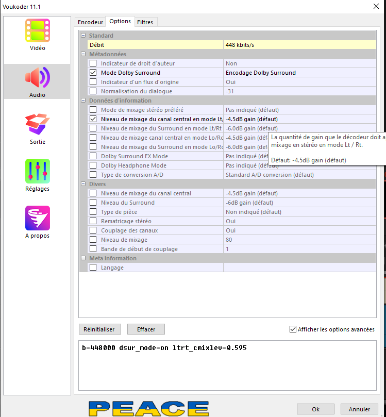The height and width of the screenshot is (417, 386).
Task: Enable the Langage checkbox
Action: [x=93, y=268]
